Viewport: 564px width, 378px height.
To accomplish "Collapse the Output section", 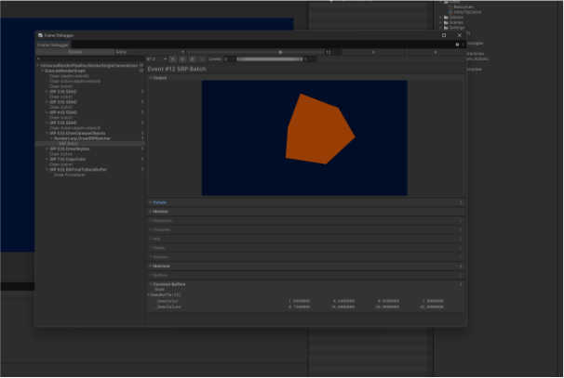I will [151, 78].
